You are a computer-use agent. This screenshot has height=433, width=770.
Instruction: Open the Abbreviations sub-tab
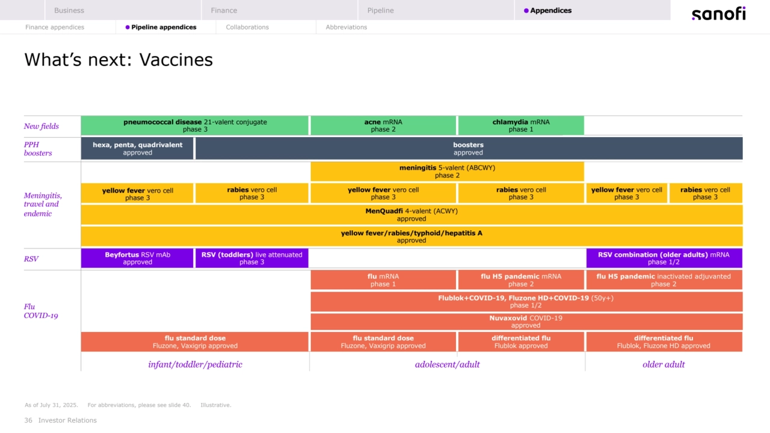[x=346, y=27]
